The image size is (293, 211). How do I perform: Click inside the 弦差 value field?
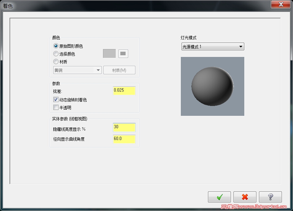[124, 91]
